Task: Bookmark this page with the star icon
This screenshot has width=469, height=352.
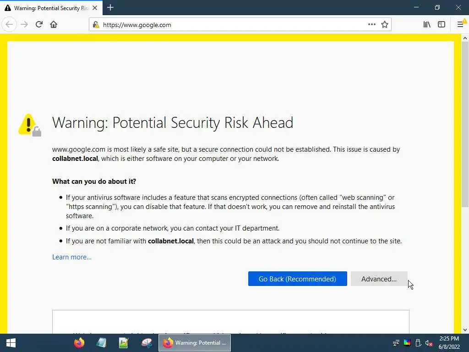Action: pyautogui.click(x=385, y=25)
